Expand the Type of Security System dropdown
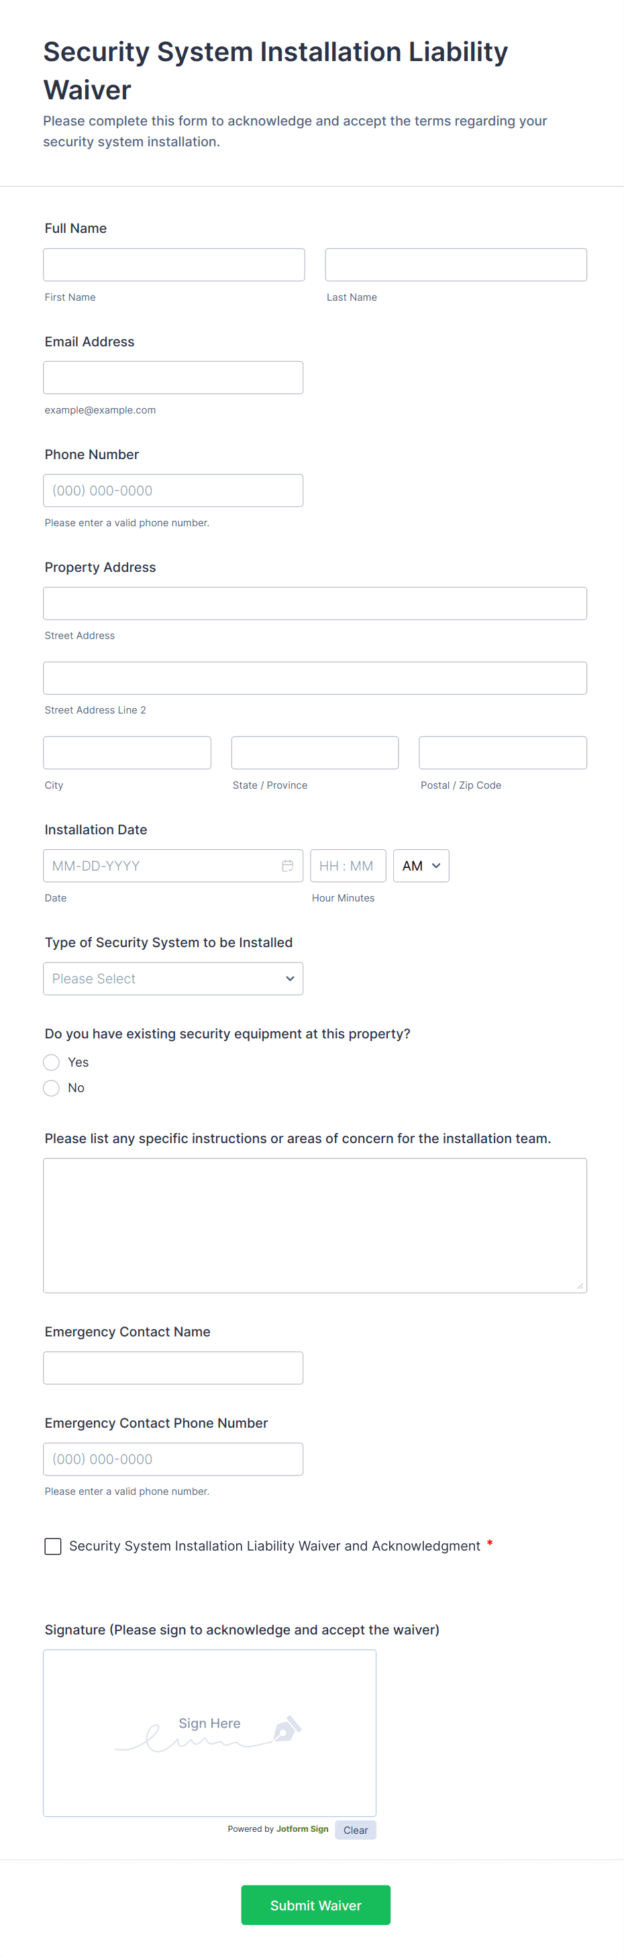Screen dimensions: 624x1958 [172, 978]
